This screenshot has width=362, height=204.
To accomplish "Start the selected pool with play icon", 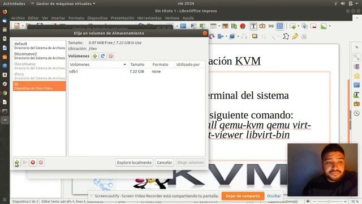I will coord(25,163).
